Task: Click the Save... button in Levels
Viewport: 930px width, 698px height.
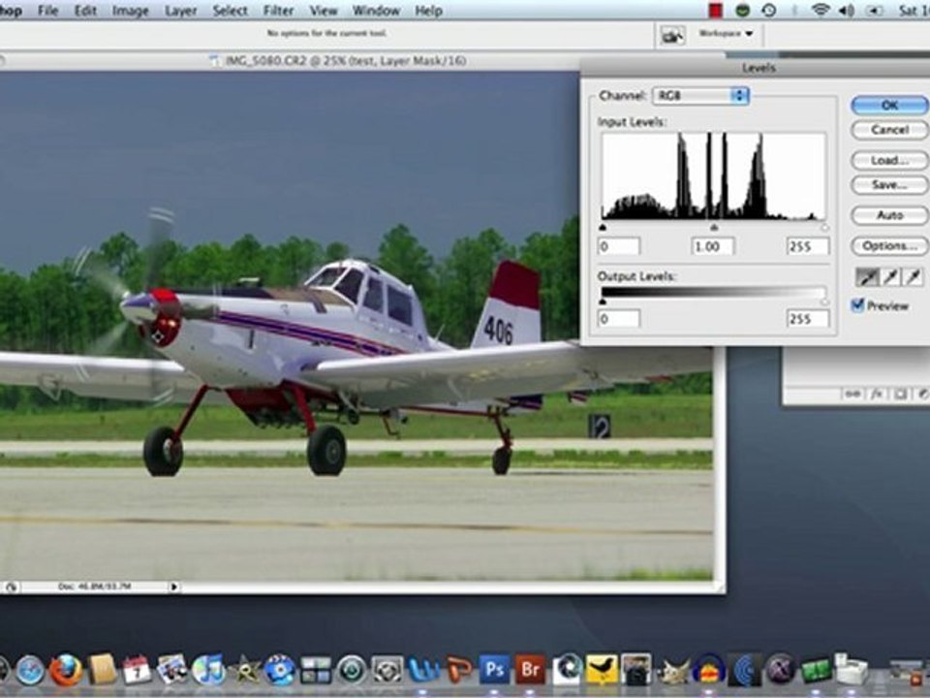Action: [x=889, y=184]
